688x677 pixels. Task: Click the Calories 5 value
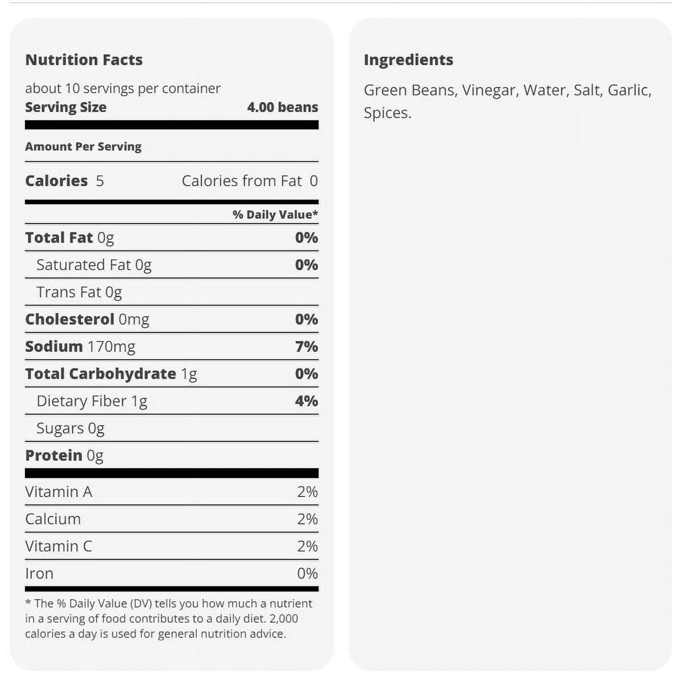point(64,181)
